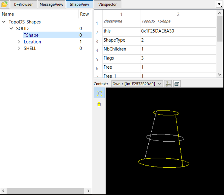Click the view cube icon
The width and height of the screenshot is (224, 195).
177,84
